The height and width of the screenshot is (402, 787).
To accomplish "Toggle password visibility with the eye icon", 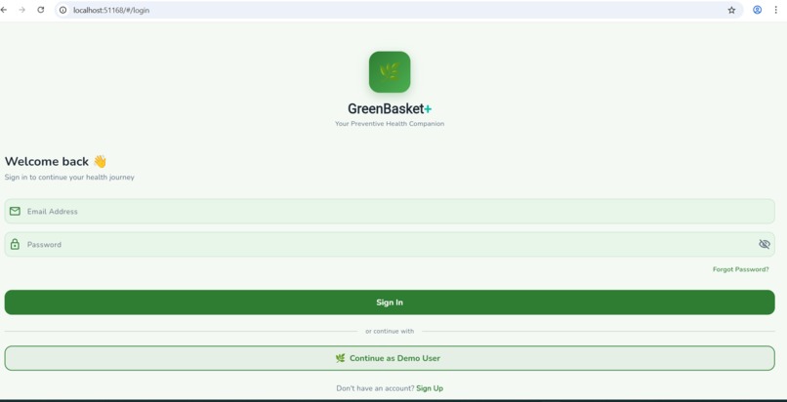I will tap(764, 244).
